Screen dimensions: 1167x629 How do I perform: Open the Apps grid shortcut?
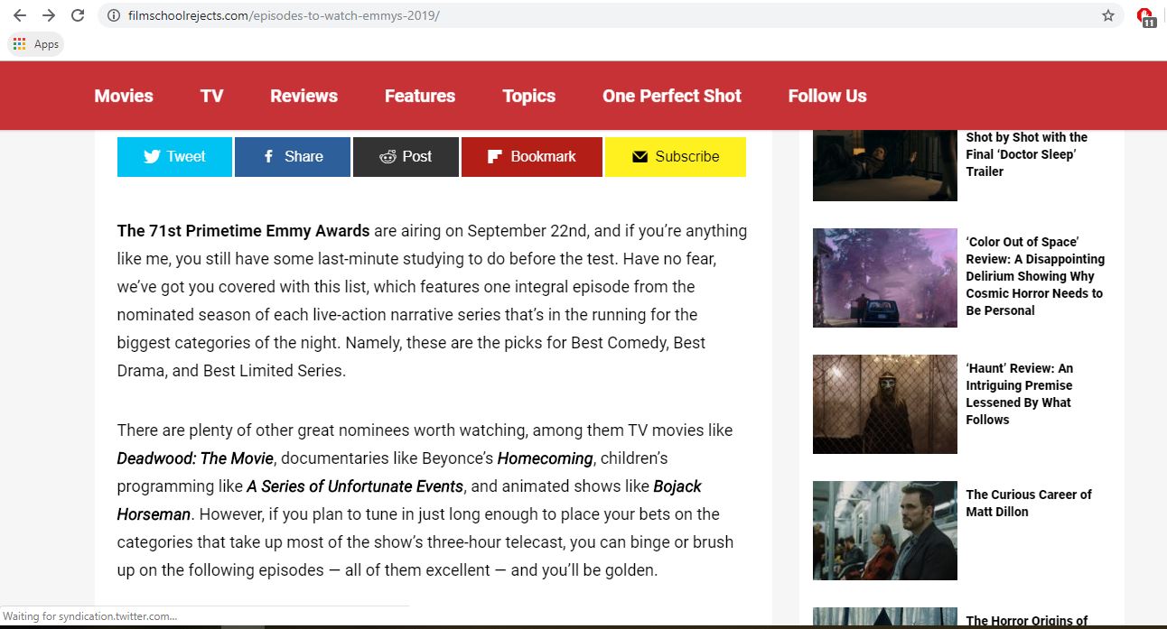click(x=36, y=44)
